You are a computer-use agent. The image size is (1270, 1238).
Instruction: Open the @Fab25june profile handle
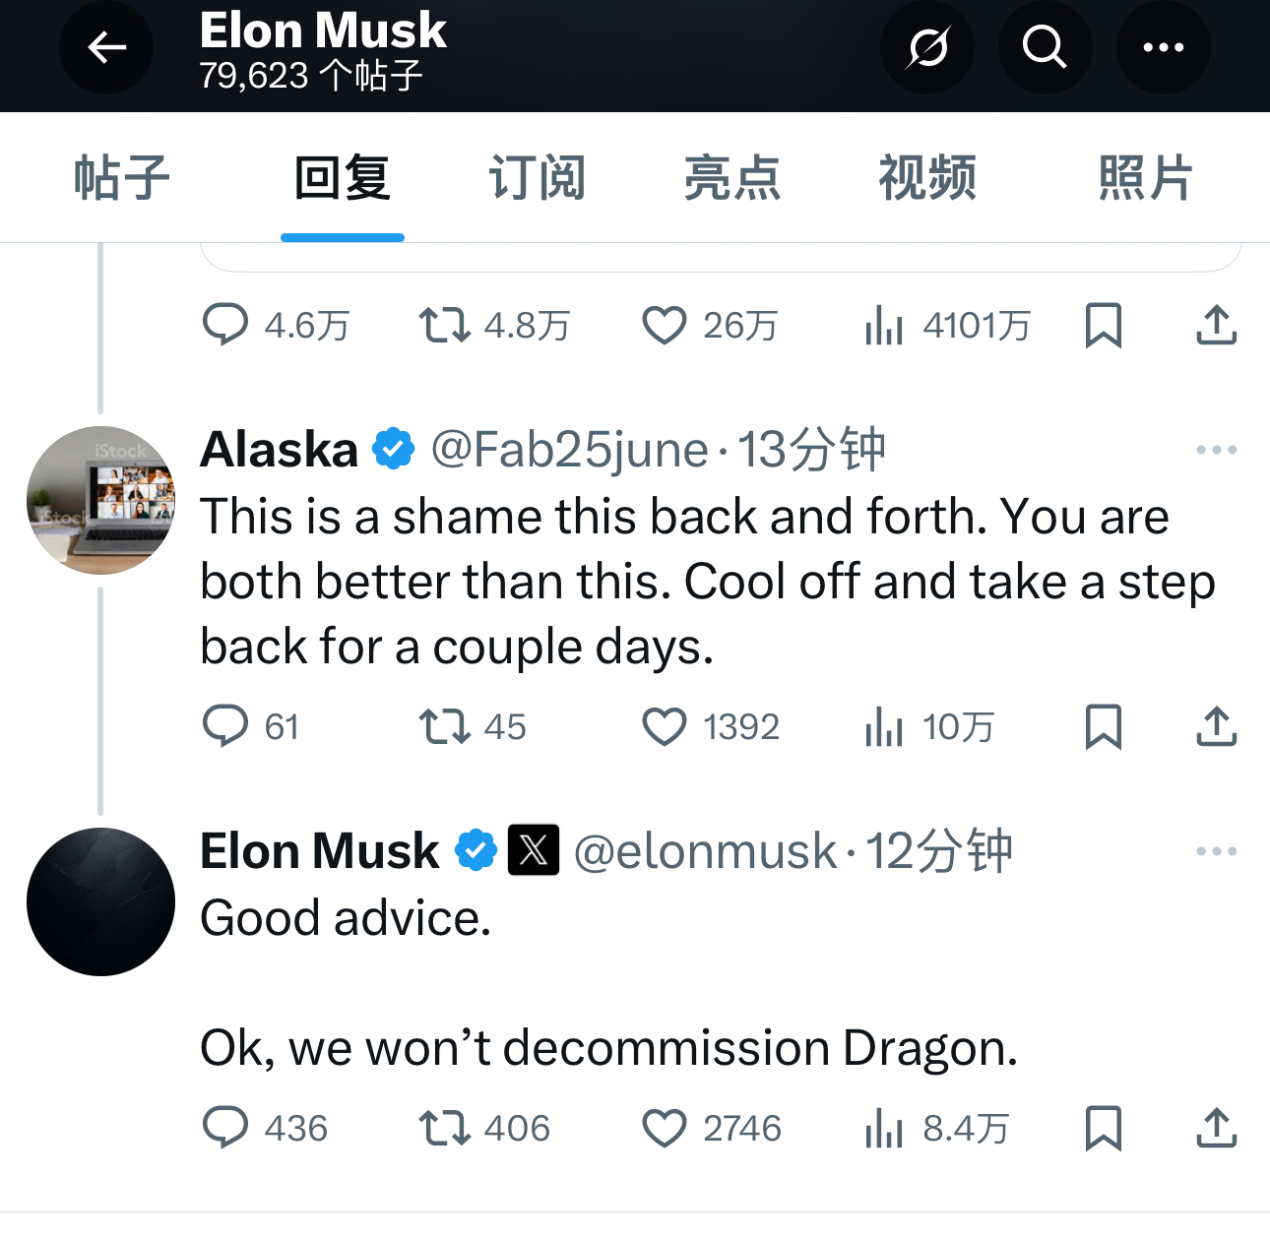click(x=569, y=450)
